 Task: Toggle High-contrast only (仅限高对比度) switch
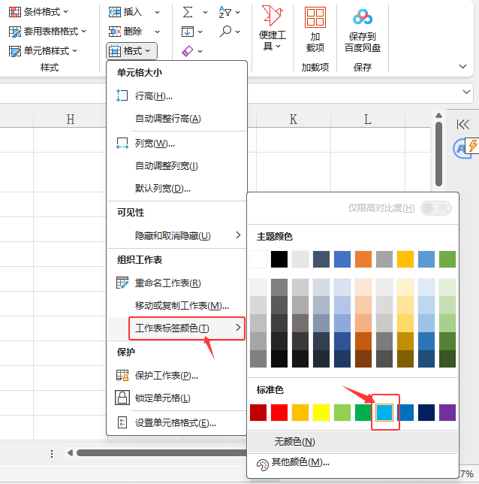coord(436,208)
